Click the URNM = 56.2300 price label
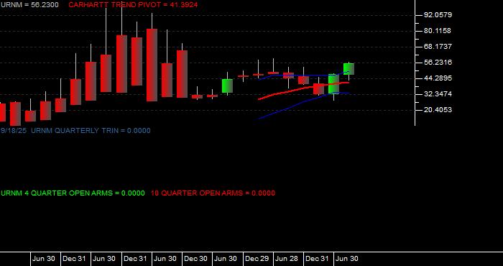This screenshot has height=266, width=503. point(29,5)
